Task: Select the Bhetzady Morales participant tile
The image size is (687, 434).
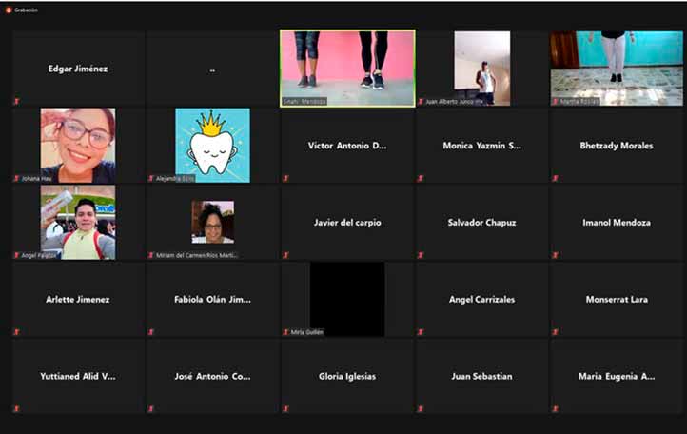Action: point(616,146)
